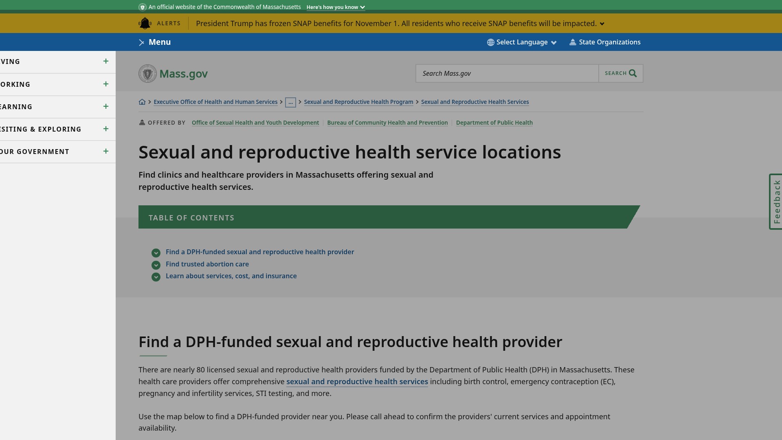Jump to Find a DPH-funded provider section
The height and width of the screenshot is (440, 782).
pos(260,252)
